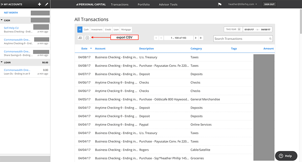The height and width of the screenshot is (162, 302).
Task: Open Commonwealth One Loan Os account
Action: coord(17,70)
